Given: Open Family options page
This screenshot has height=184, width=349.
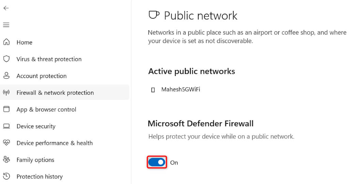Looking at the screenshot, I should point(35,160).
